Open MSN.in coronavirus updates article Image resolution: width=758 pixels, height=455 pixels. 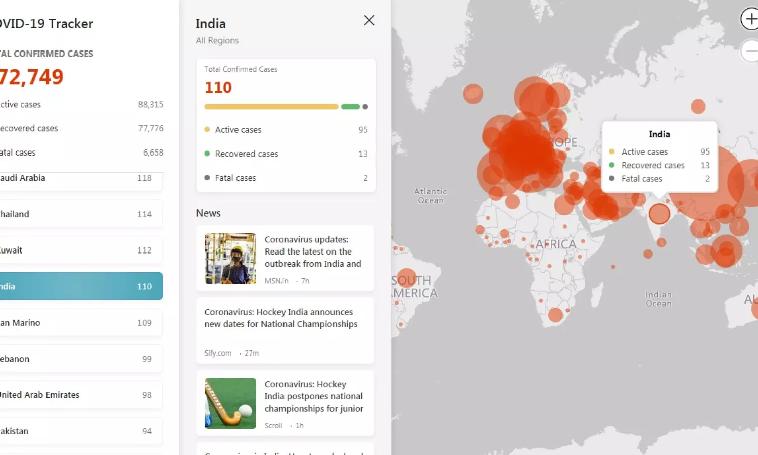click(312, 251)
